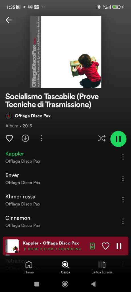
Task: Open mini player album thumbnail
Action: [12, 246]
